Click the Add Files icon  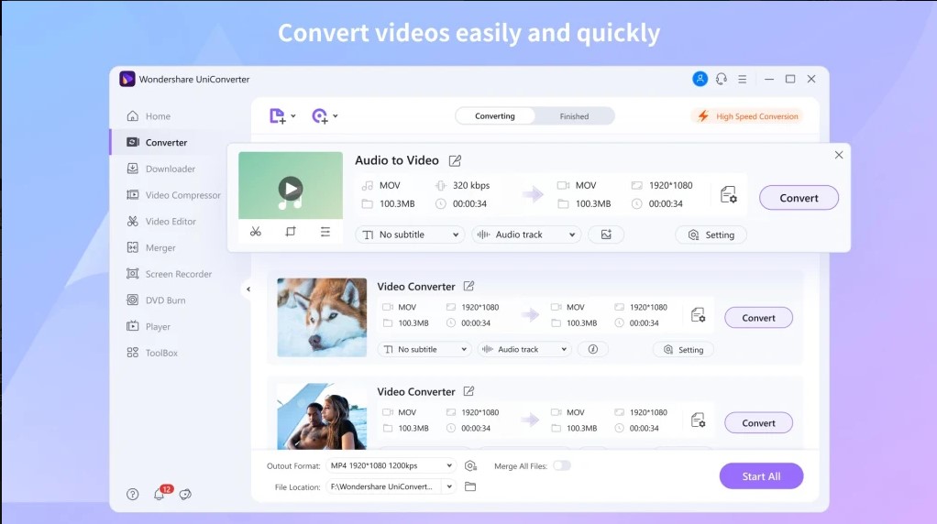[x=277, y=115]
